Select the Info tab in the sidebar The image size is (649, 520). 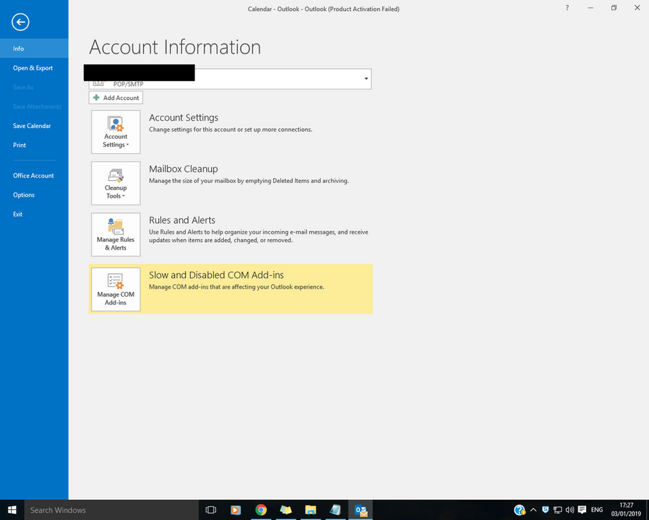pyautogui.click(x=34, y=49)
